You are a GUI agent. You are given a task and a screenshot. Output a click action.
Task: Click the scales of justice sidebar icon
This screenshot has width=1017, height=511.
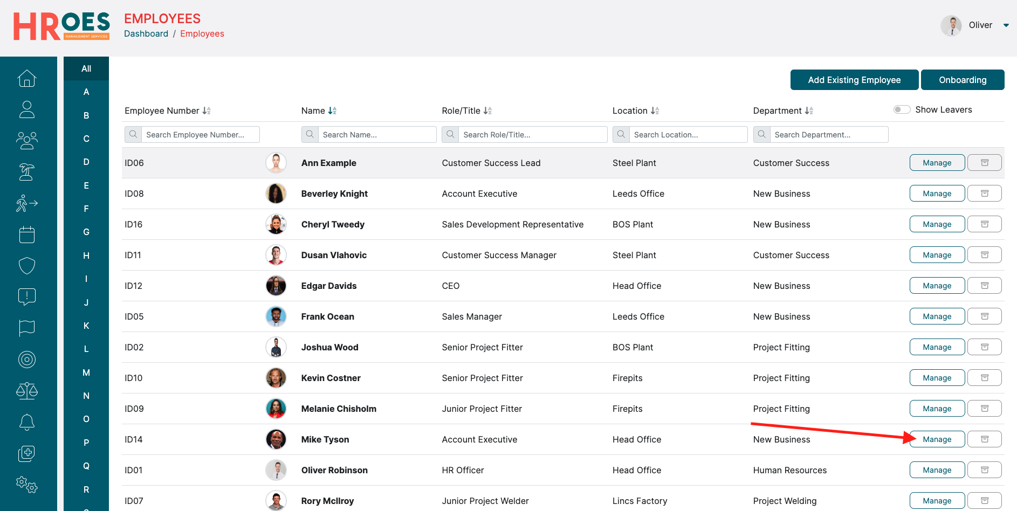(x=27, y=391)
